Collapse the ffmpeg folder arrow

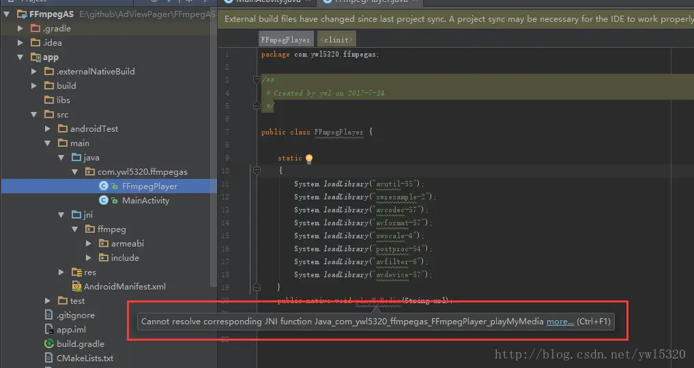(75, 229)
